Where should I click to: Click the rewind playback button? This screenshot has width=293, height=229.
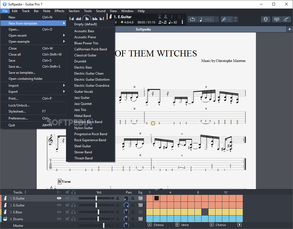[78, 19]
